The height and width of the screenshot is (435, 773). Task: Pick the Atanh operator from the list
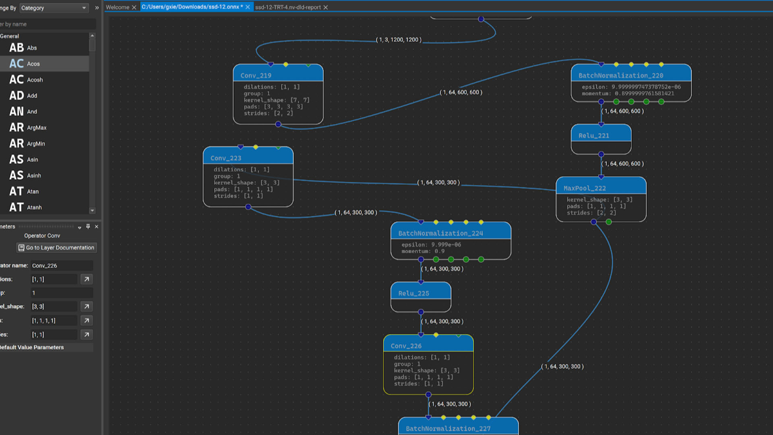(34, 207)
